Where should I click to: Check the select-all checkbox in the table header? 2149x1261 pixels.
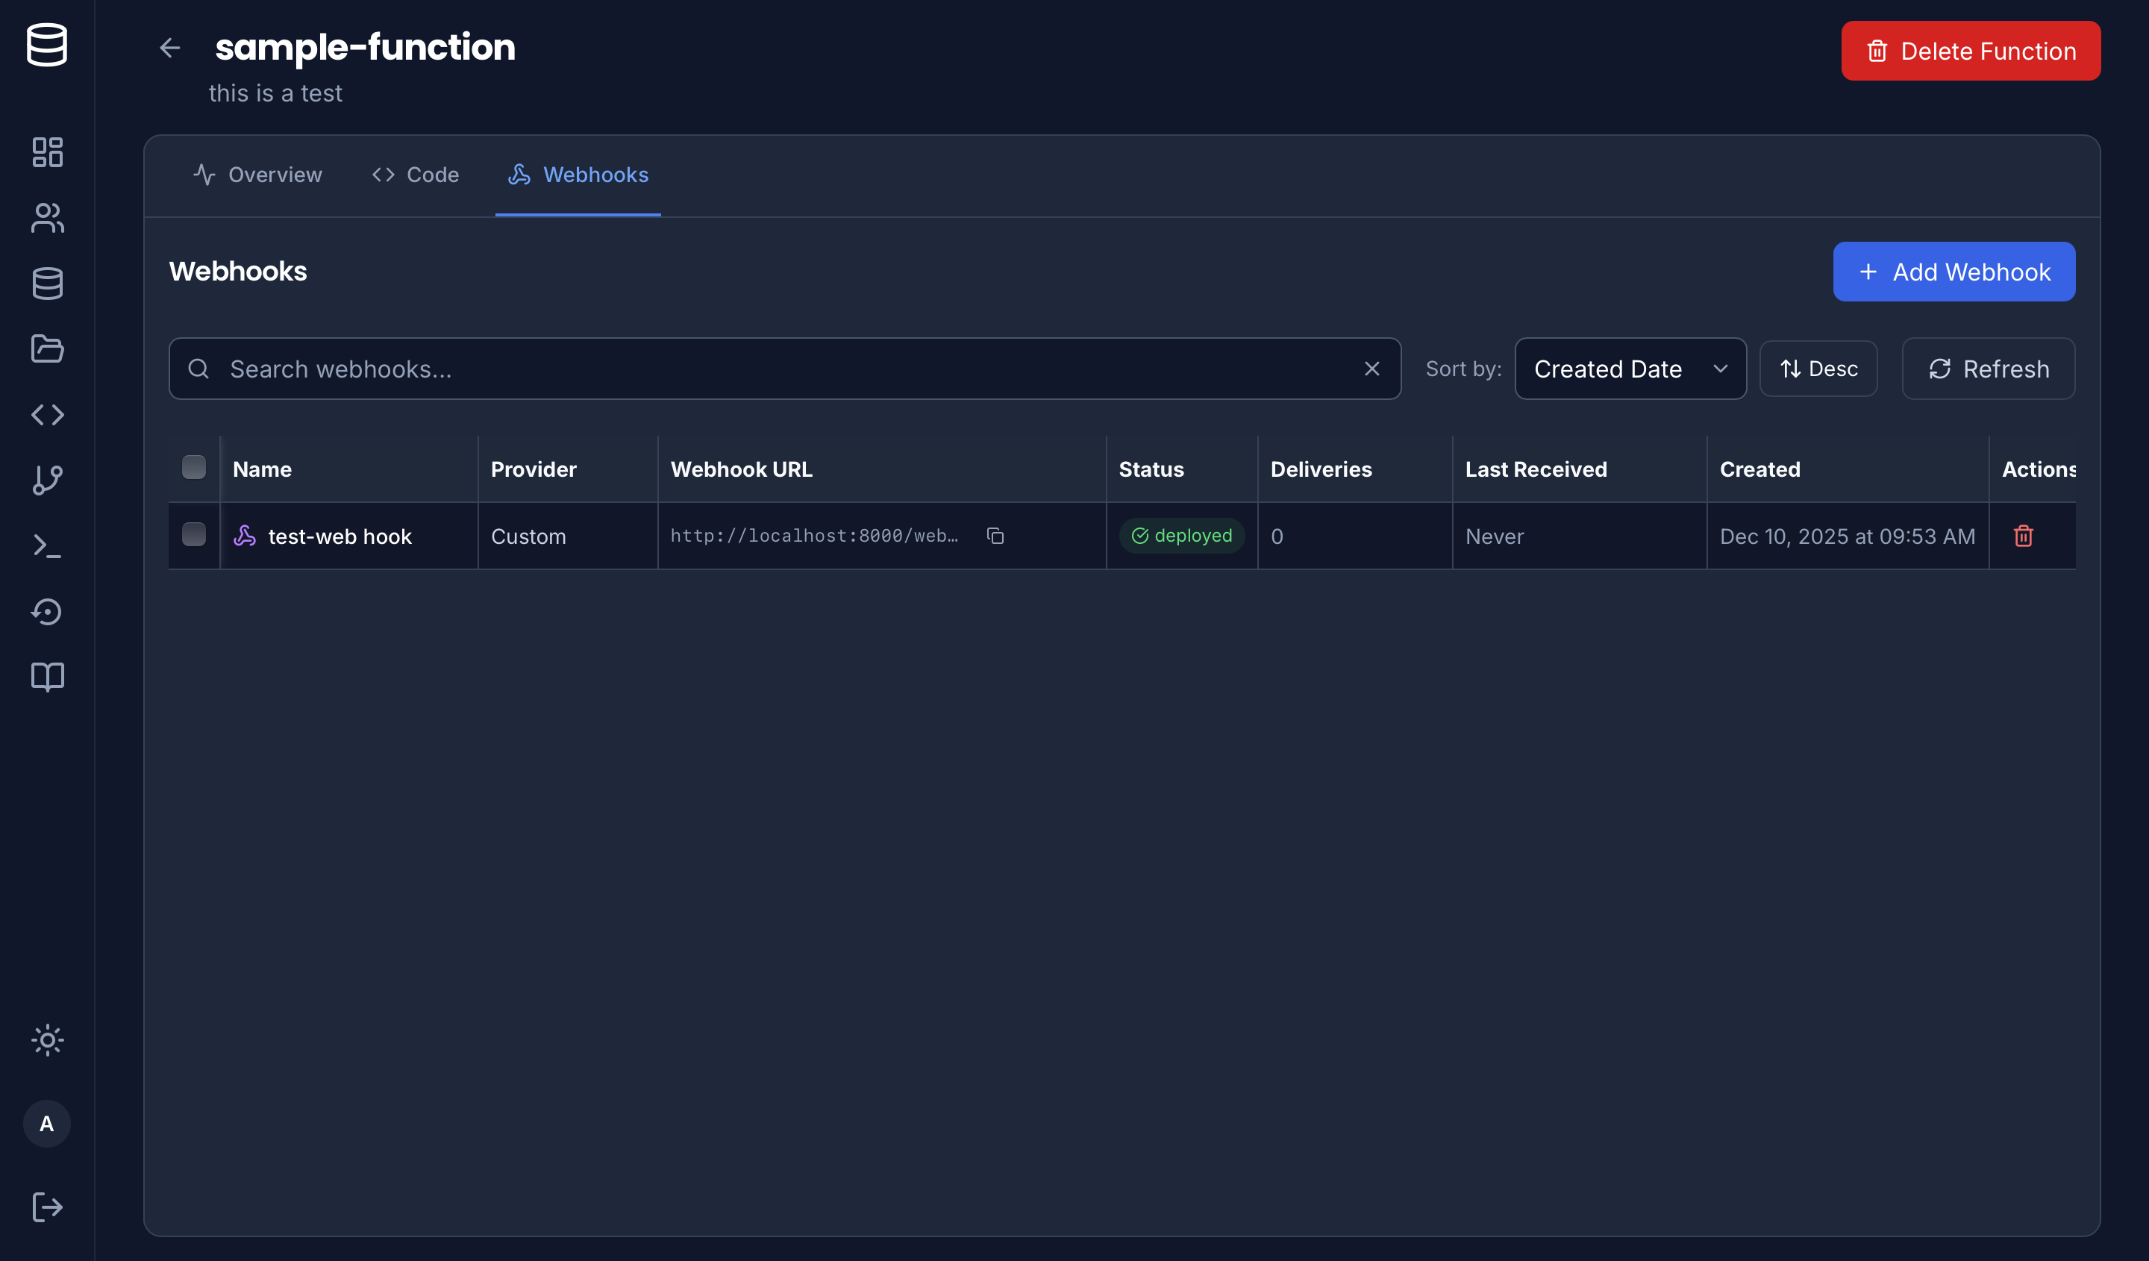tap(193, 467)
